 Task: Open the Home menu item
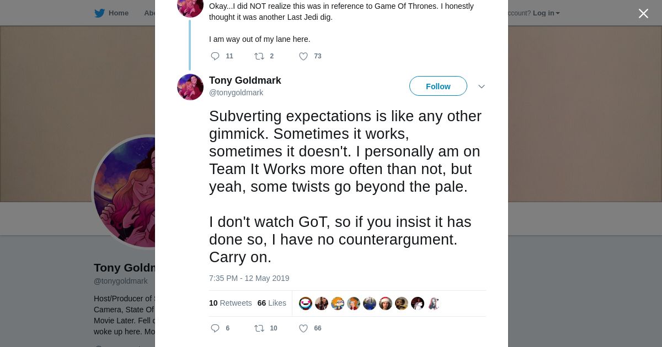(x=118, y=13)
